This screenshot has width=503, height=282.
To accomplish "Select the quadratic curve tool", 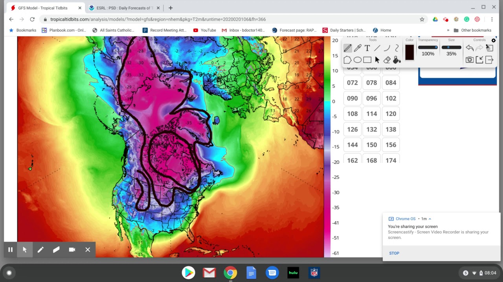I will point(387,48).
